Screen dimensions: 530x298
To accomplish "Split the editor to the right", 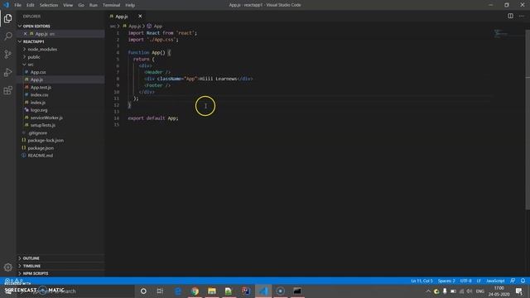I will tap(510, 16).
